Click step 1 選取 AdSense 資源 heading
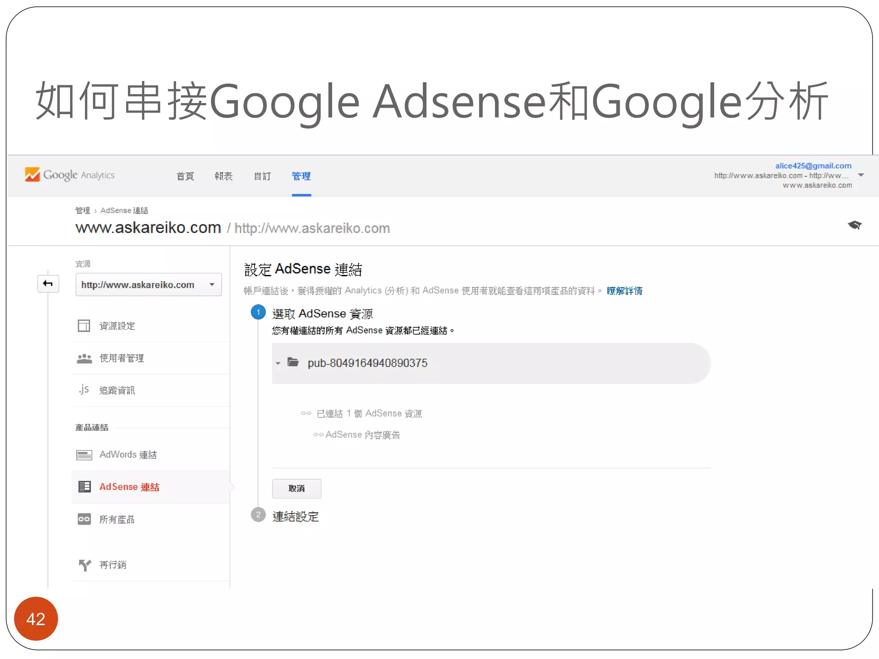 pyautogui.click(x=322, y=314)
